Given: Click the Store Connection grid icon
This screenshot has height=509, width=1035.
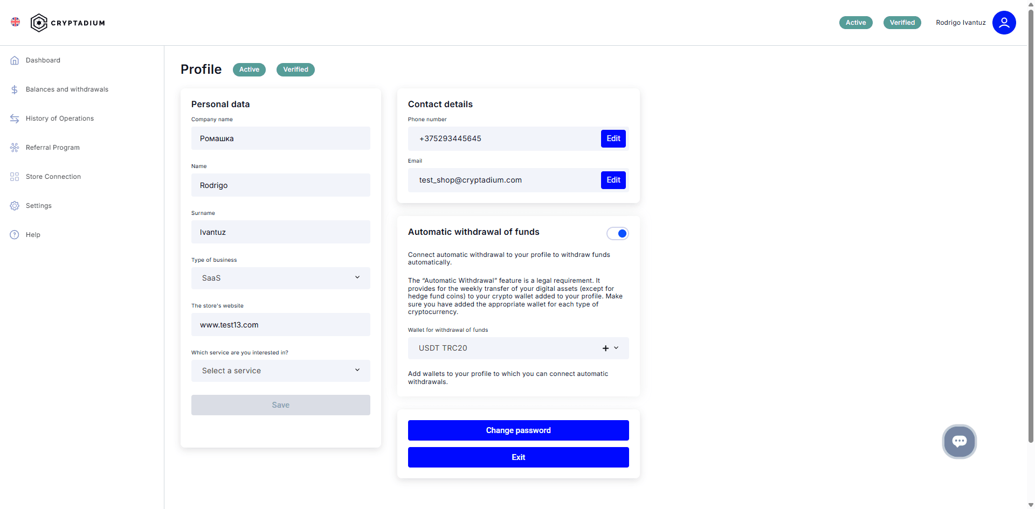Looking at the screenshot, I should tap(15, 177).
